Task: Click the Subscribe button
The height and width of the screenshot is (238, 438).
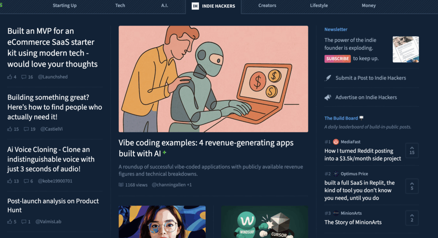Action: 337,59
